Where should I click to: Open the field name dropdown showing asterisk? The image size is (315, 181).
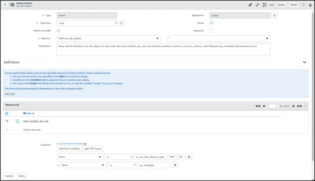(x=218, y=38)
